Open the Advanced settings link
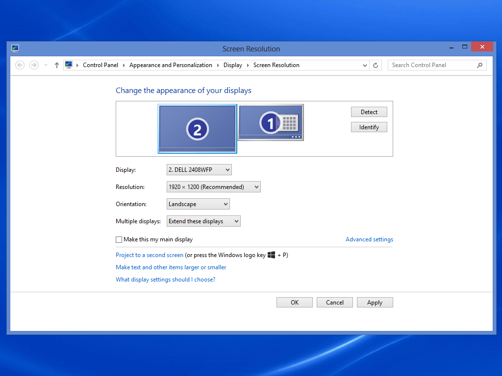 369,239
